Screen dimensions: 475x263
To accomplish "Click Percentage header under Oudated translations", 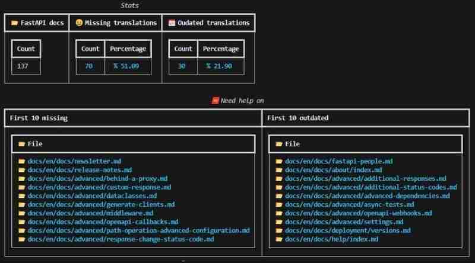I will [221, 49].
